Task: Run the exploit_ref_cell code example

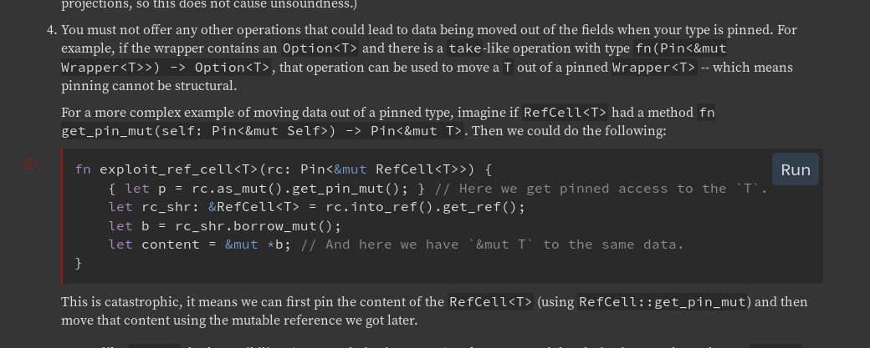Action: pos(795,169)
